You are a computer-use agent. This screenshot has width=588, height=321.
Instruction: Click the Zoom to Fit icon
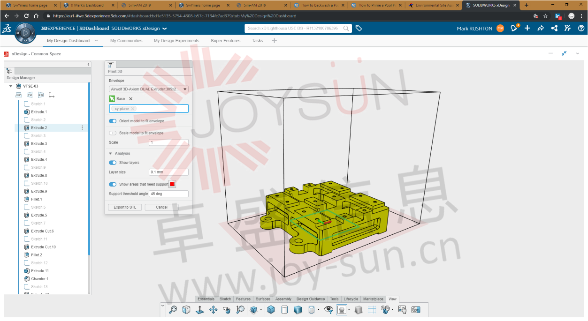click(173, 310)
